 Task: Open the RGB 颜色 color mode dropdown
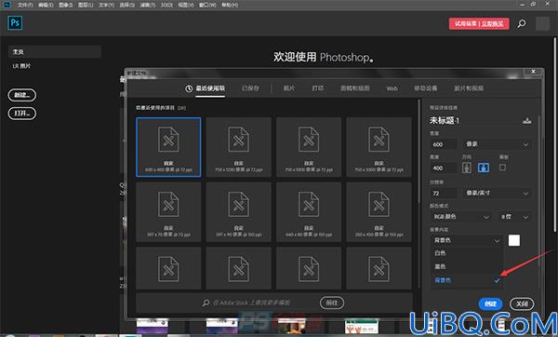pyautogui.click(x=461, y=217)
